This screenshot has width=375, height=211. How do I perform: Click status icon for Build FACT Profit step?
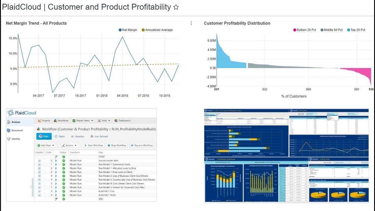[x=64, y=195]
